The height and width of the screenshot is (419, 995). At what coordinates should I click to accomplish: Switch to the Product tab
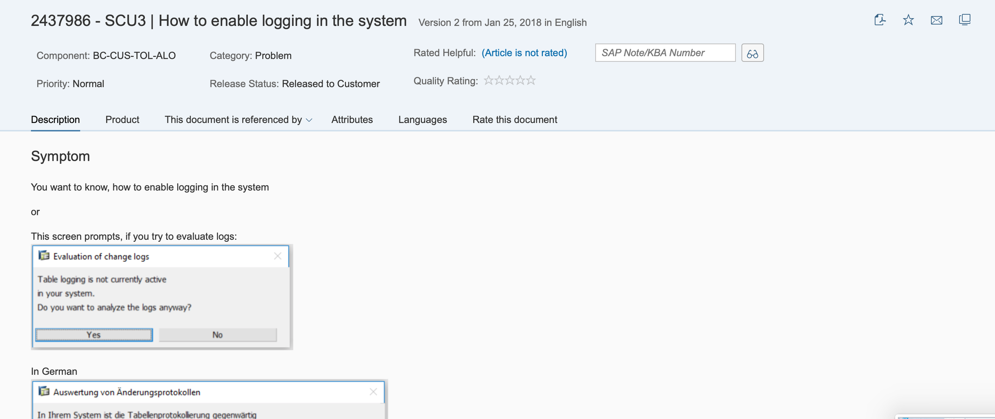coord(122,119)
